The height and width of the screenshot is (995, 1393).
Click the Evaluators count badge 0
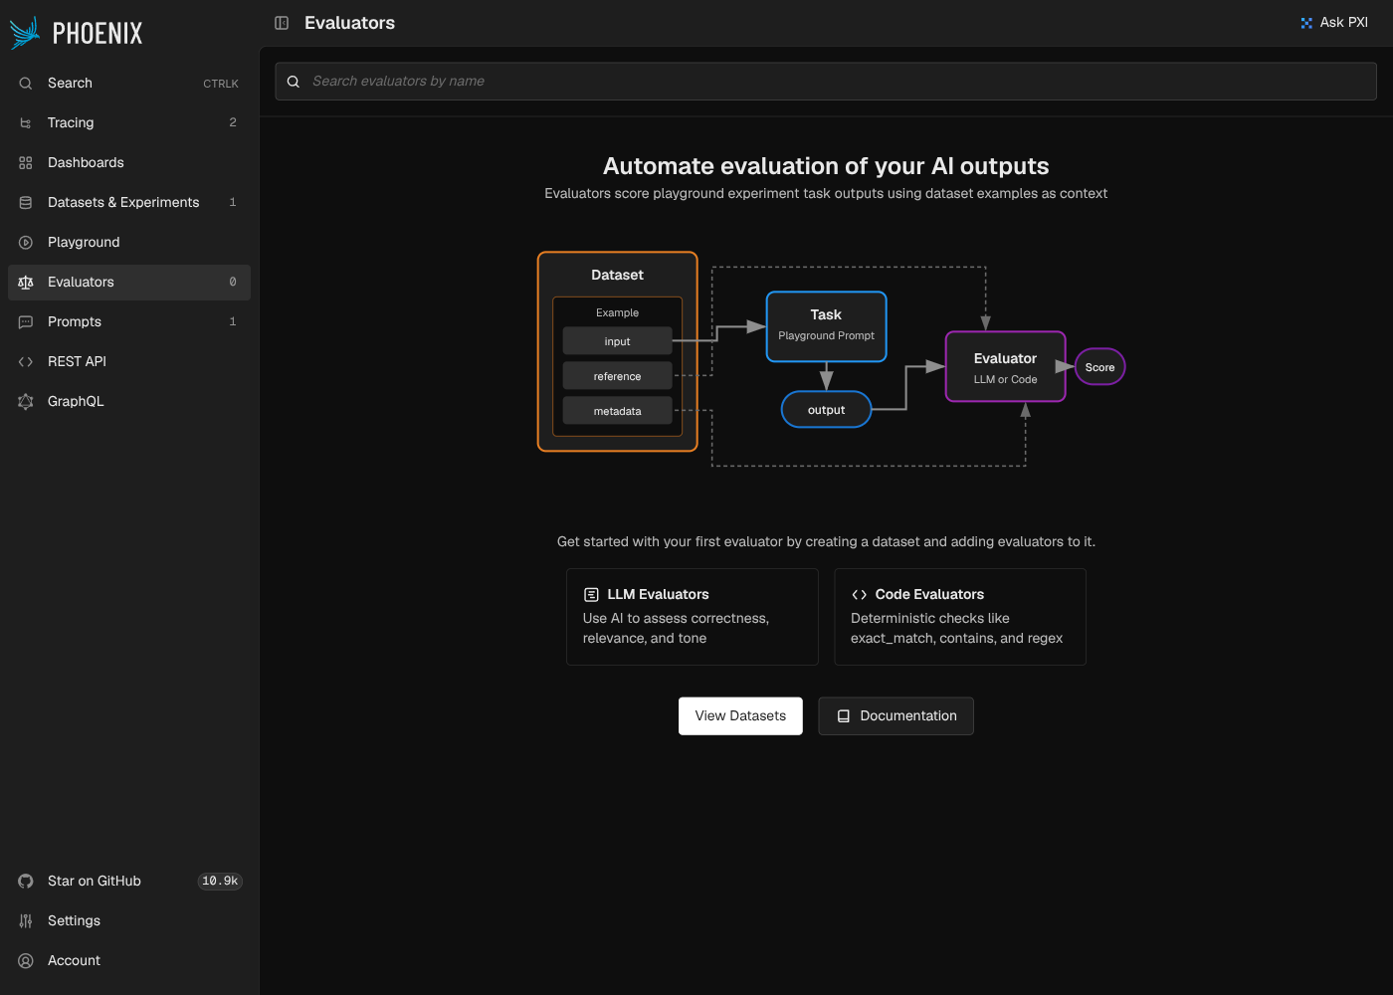coord(233,283)
